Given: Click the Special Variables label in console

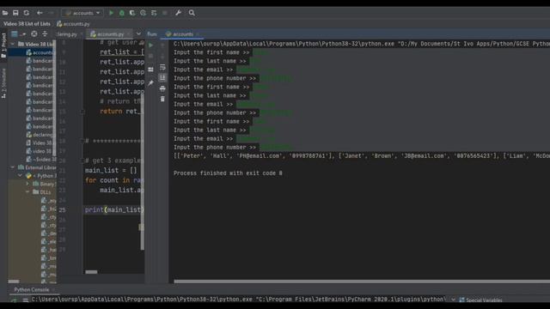Looking at the screenshot, I should point(484,300).
